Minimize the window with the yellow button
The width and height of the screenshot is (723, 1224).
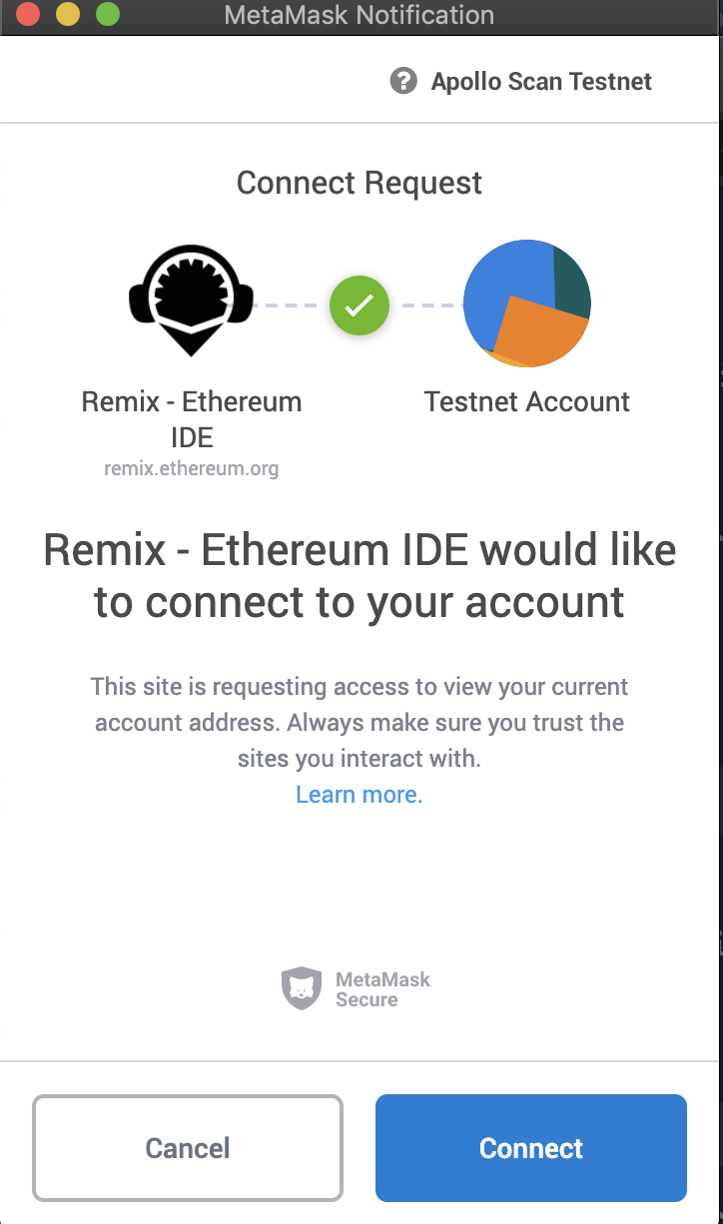67,15
